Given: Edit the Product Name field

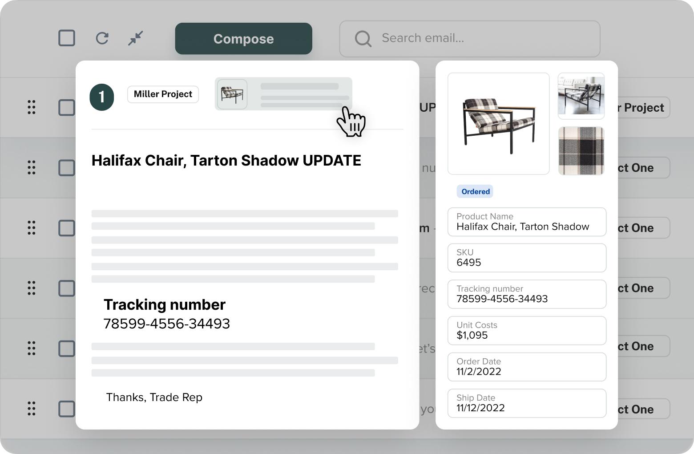Looking at the screenshot, I should coord(527,222).
